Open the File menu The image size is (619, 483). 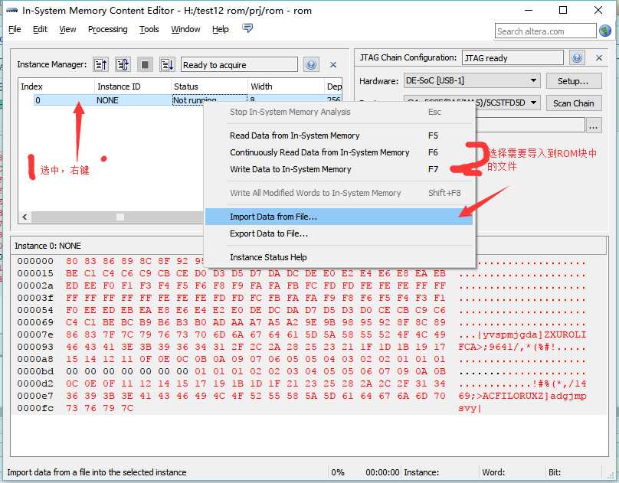pos(15,29)
